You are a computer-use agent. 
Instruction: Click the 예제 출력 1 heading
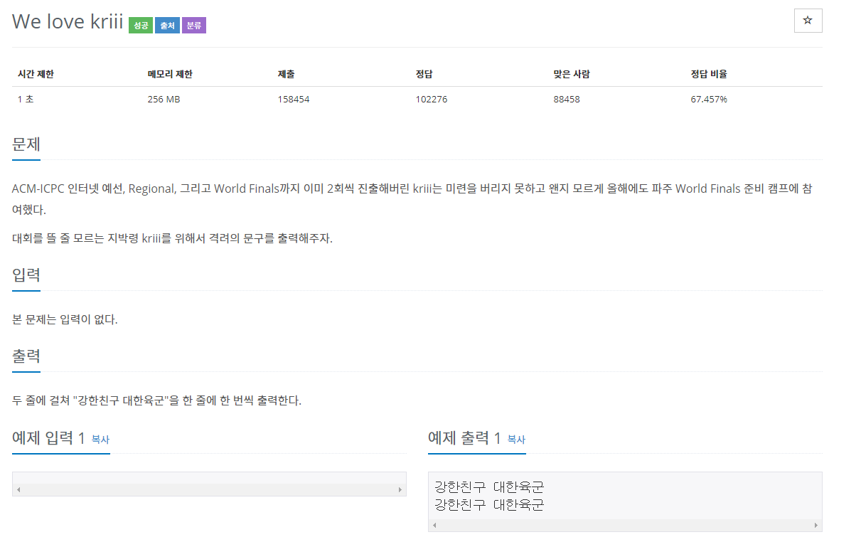[465, 438]
